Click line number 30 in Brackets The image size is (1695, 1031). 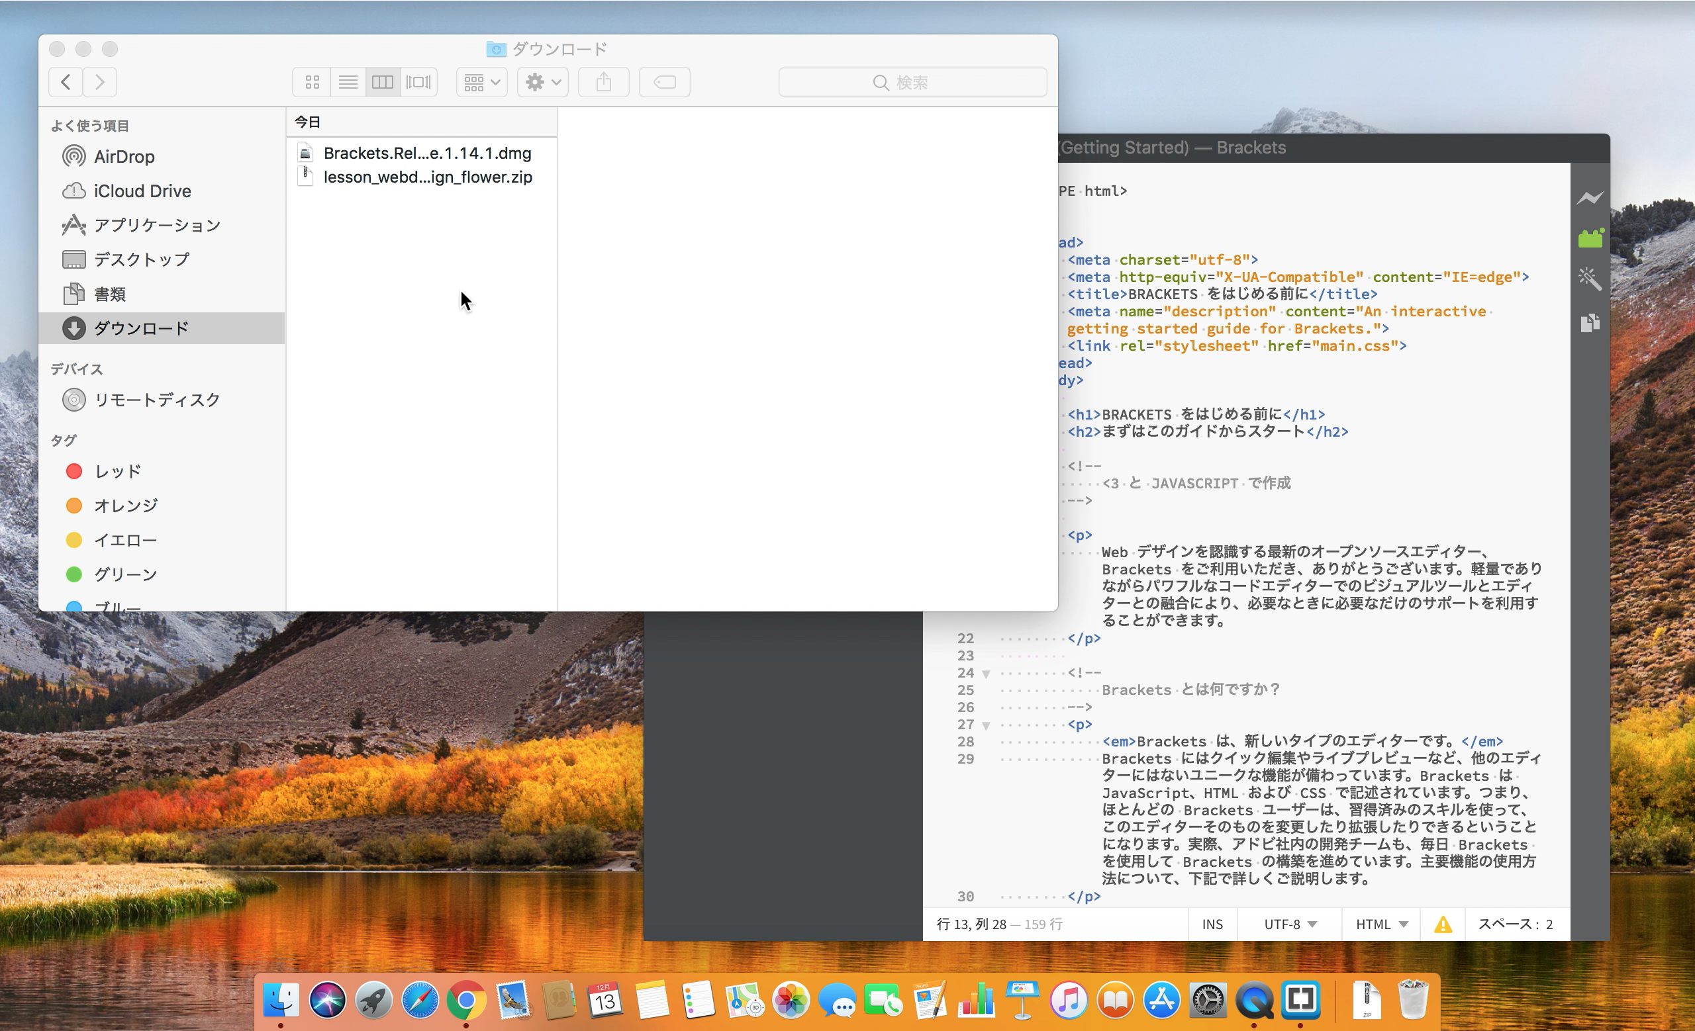(x=965, y=896)
